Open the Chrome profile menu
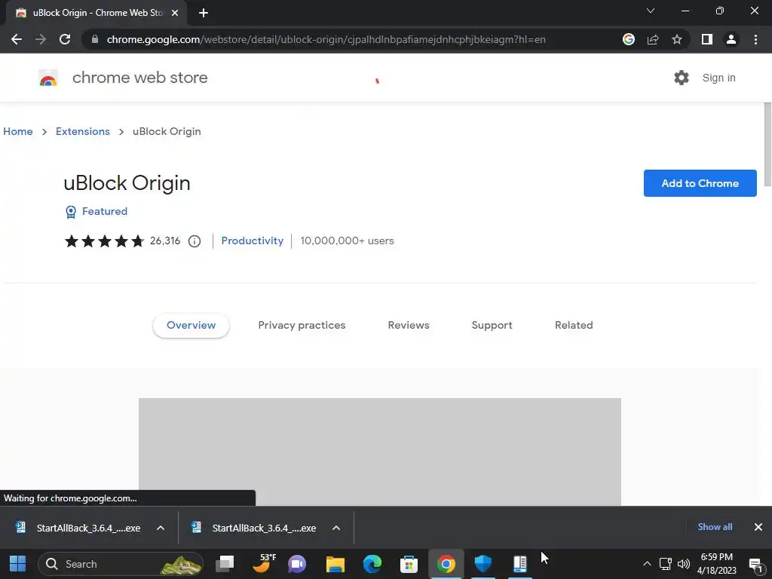The width and height of the screenshot is (772, 579). (x=731, y=39)
